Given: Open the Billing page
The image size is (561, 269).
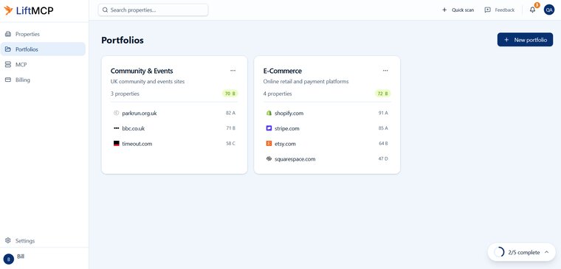Looking at the screenshot, I should click(43, 80).
